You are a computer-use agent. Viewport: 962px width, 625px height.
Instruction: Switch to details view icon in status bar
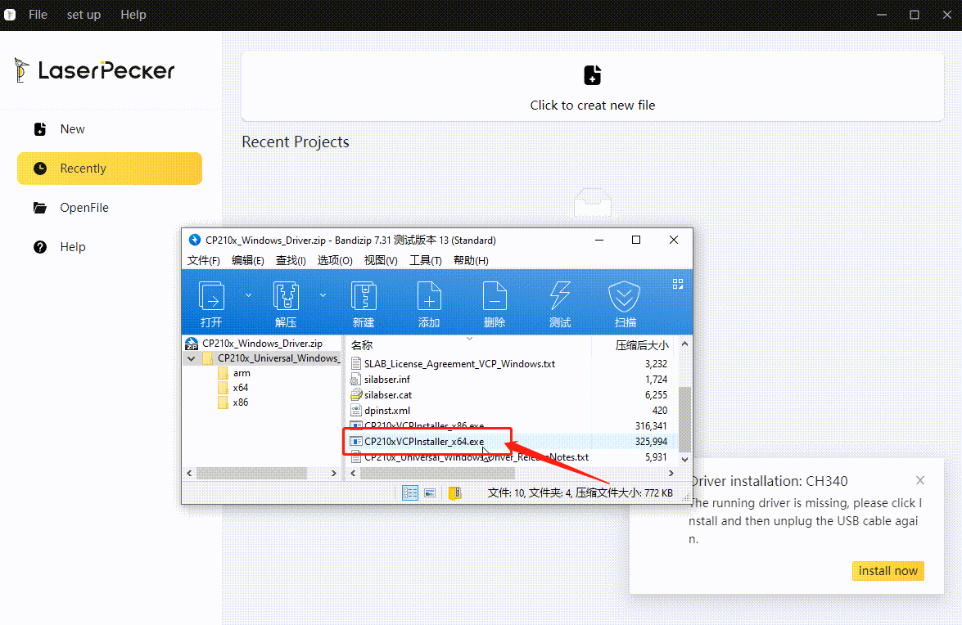410,492
